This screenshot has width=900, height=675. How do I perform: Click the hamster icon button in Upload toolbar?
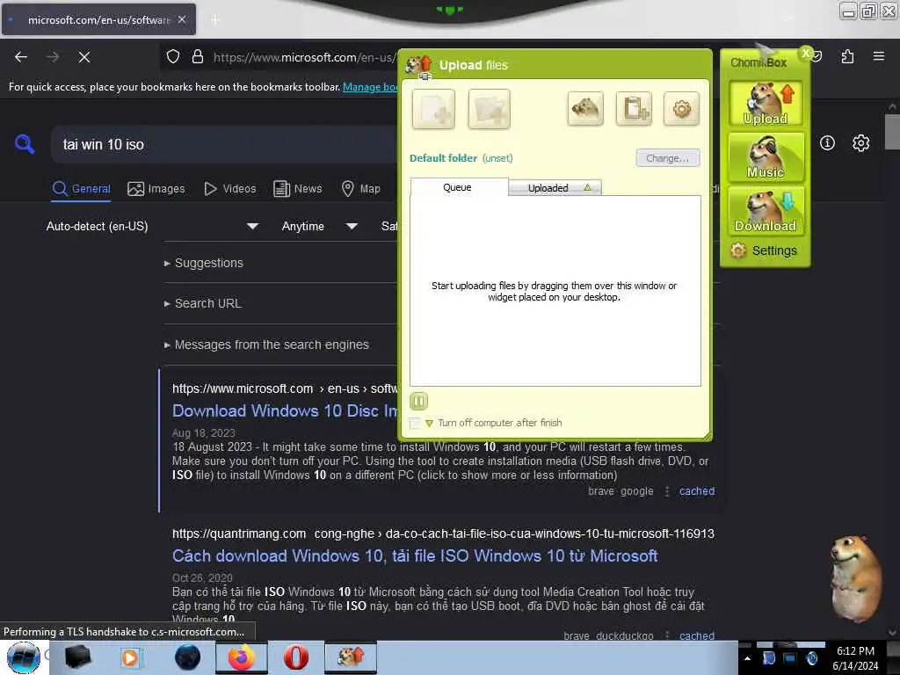(x=585, y=108)
